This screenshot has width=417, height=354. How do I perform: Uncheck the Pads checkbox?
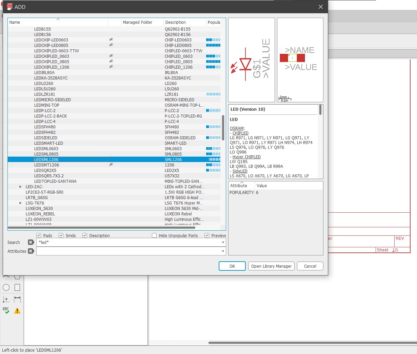pos(39,235)
